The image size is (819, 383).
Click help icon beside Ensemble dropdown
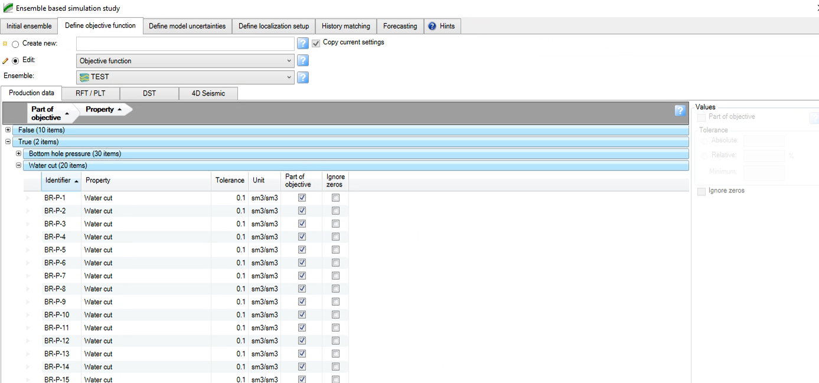(303, 77)
